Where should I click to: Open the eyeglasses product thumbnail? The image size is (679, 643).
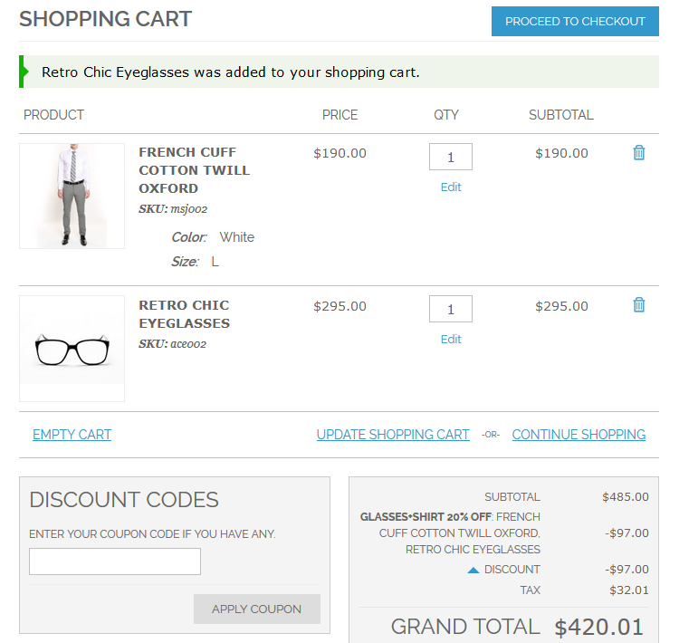(72, 349)
